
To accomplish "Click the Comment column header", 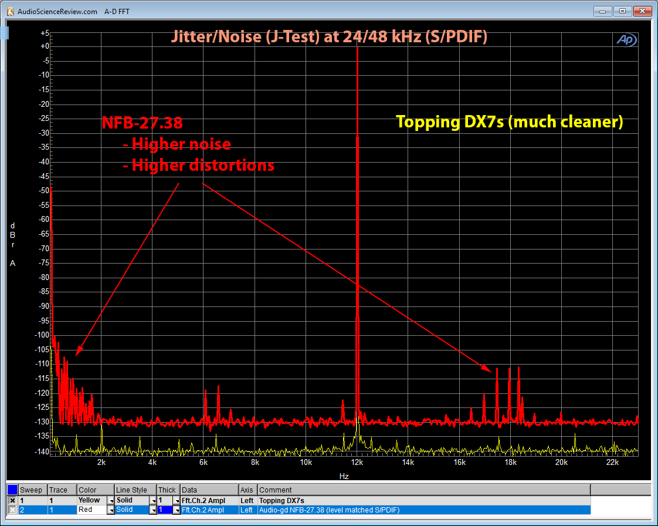I will [424, 490].
